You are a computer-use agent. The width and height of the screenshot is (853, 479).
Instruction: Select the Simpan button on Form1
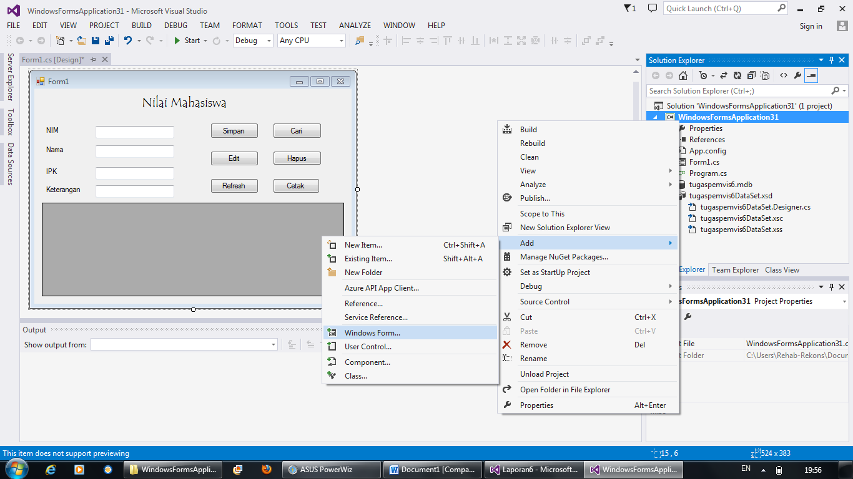click(234, 130)
